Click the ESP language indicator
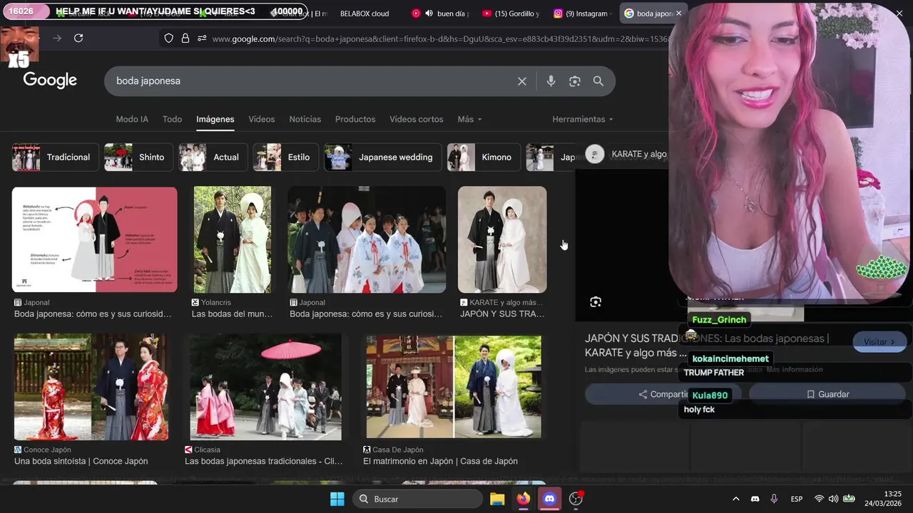This screenshot has height=513, width=913. tap(797, 499)
